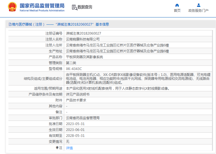Click 数据查询 label
Screen dimensions: 216x154
pos(85,7)
